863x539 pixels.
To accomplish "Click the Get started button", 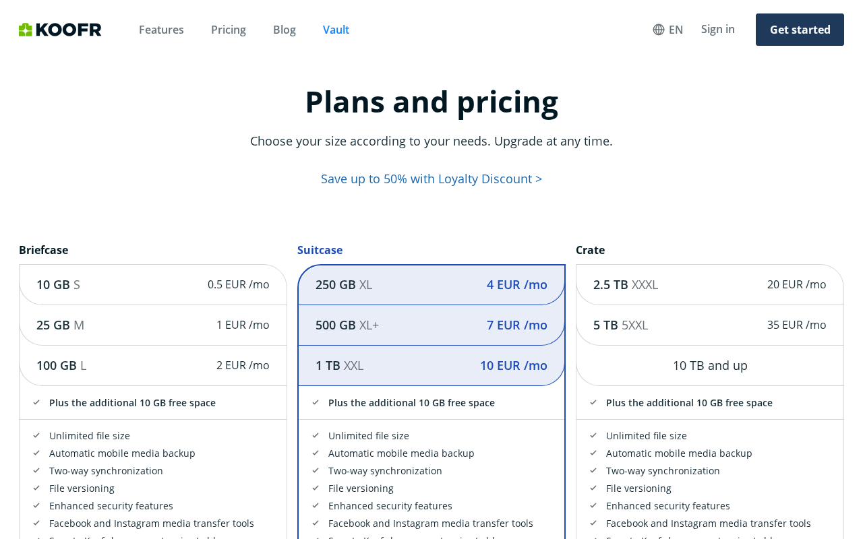I will click(x=800, y=30).
